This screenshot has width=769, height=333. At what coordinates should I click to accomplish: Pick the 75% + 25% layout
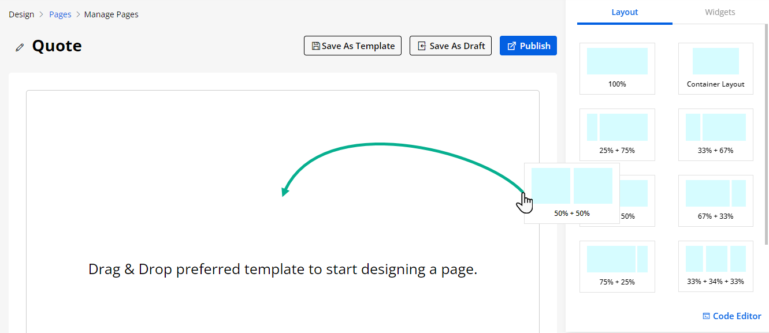coord(617,266)
